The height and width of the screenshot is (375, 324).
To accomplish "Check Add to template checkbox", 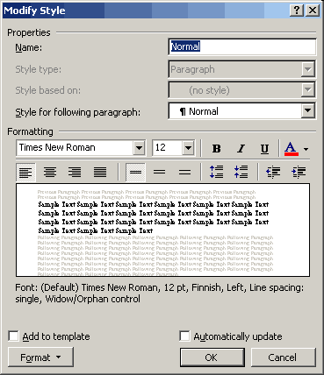I will tap(13, 336).
